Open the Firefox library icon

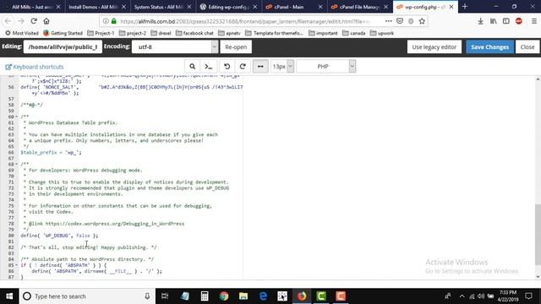[x=494, y=21]
